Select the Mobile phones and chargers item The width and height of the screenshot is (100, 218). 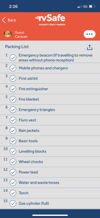click(x=50, y=68)
